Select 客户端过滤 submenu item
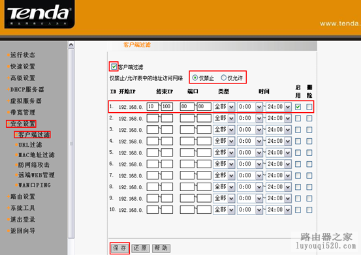Image resolution: width=361 pixels, height=255 pixels. pos(33,135)
